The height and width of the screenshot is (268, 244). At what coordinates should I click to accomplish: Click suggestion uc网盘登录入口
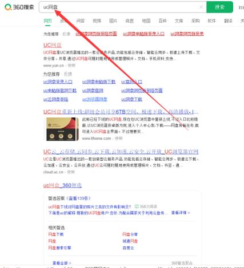coord(58,82)
